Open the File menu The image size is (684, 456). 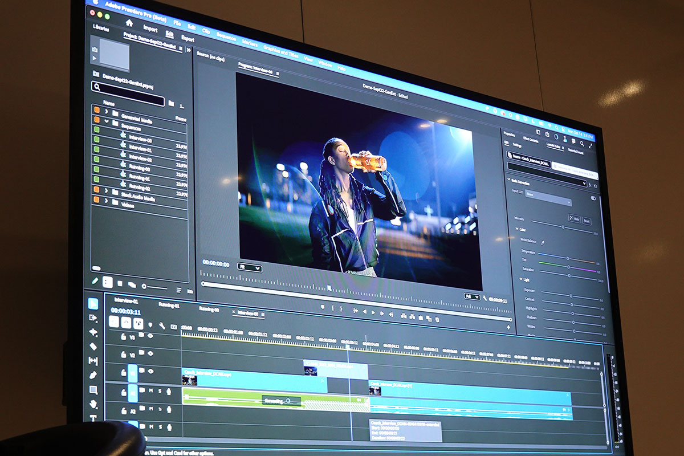[x=177, y=23]
